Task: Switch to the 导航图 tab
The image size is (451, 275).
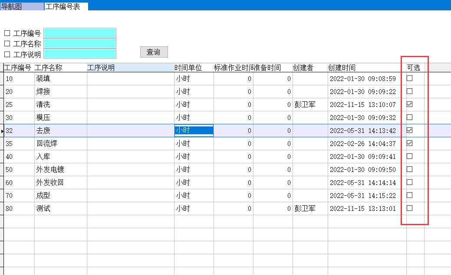Action: pos(12,7)
